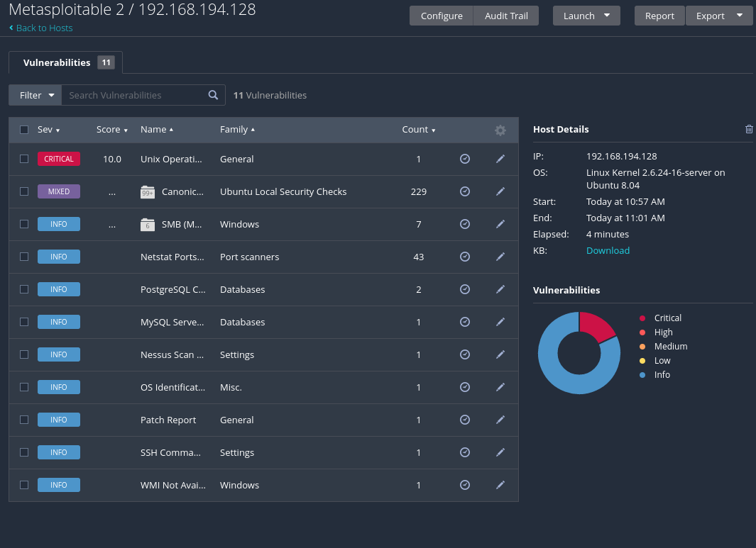Click the High legend color dot
The height and width of the screenshot is (548, 756).
click(642, 332)
